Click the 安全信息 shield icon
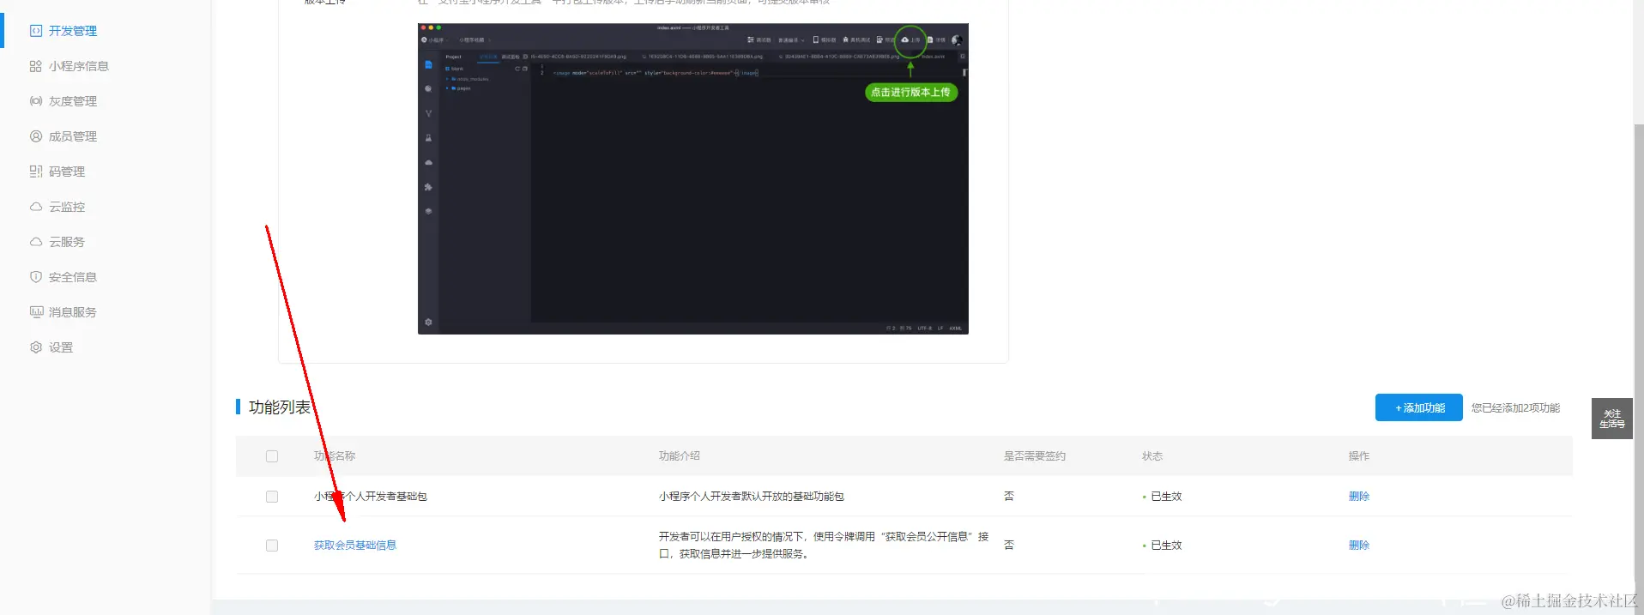This screenshot has height=615, width=1644. [x=36, y=277]
